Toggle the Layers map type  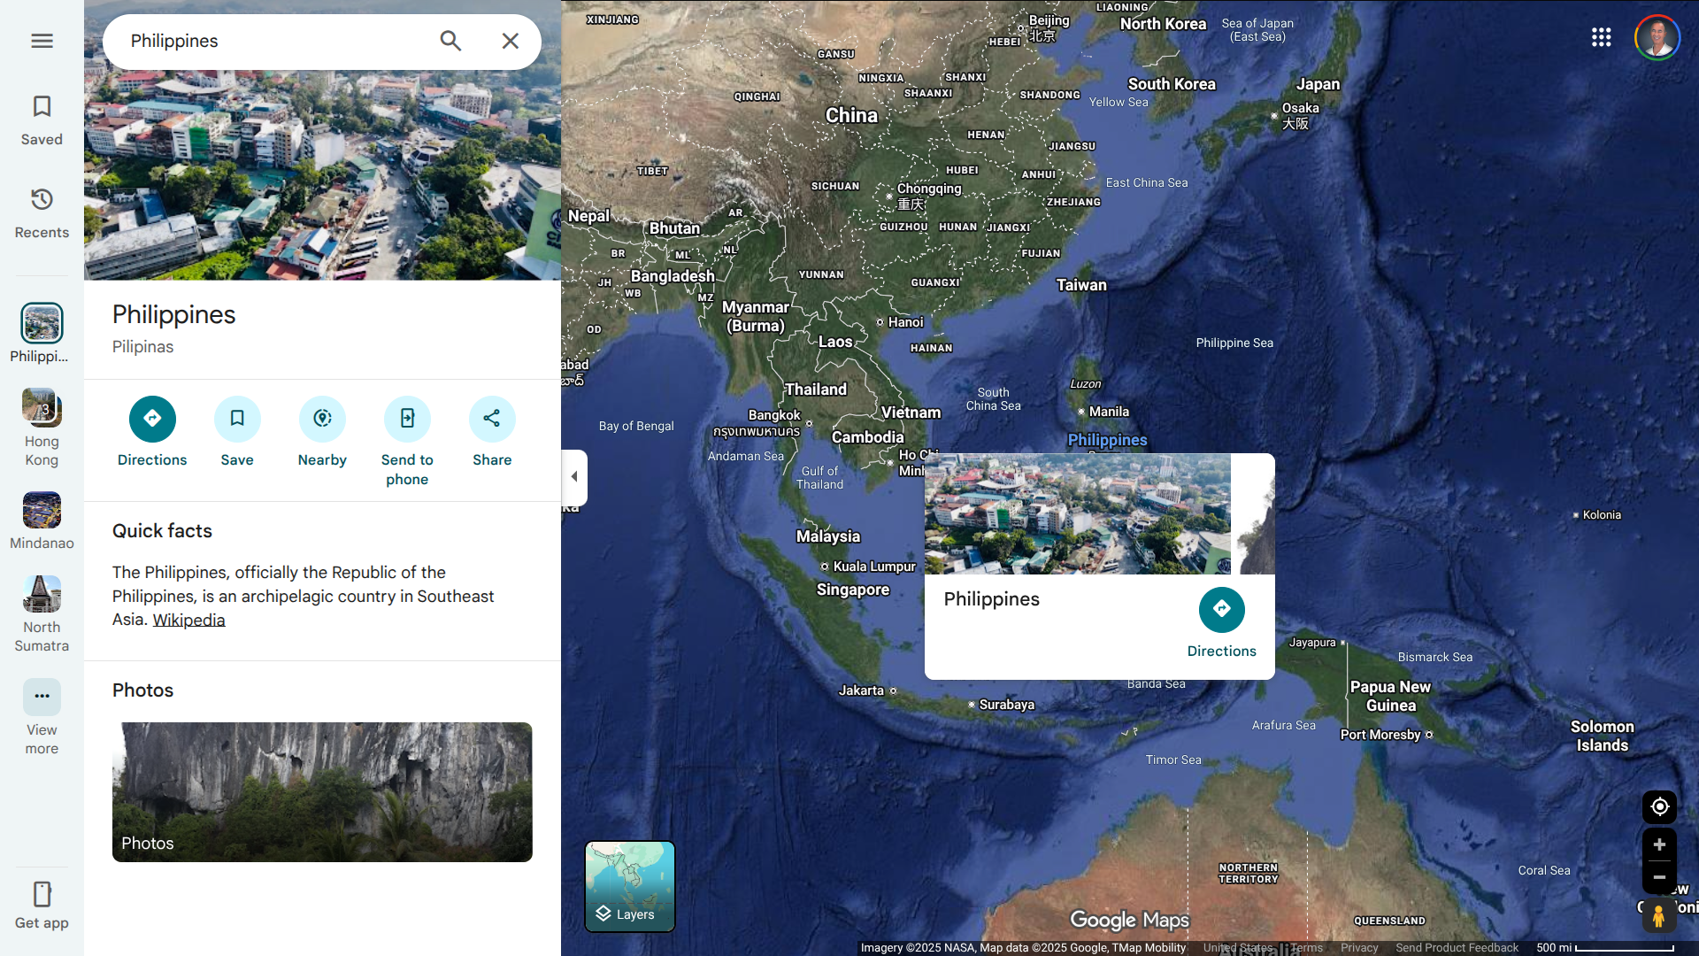tap(629, 886)
